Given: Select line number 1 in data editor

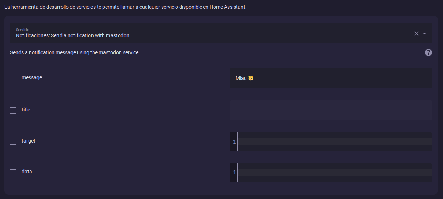Looking at the screenshot, I should (234, 173).
